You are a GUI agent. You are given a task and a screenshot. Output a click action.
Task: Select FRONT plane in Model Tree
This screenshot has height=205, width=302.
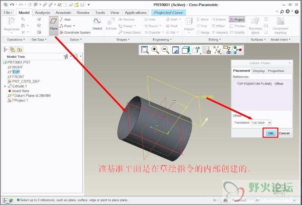(18, 77)
